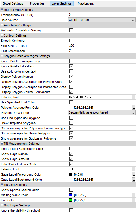Click ellipsis button for TIN Labeling Font

(x=133, y=169)
